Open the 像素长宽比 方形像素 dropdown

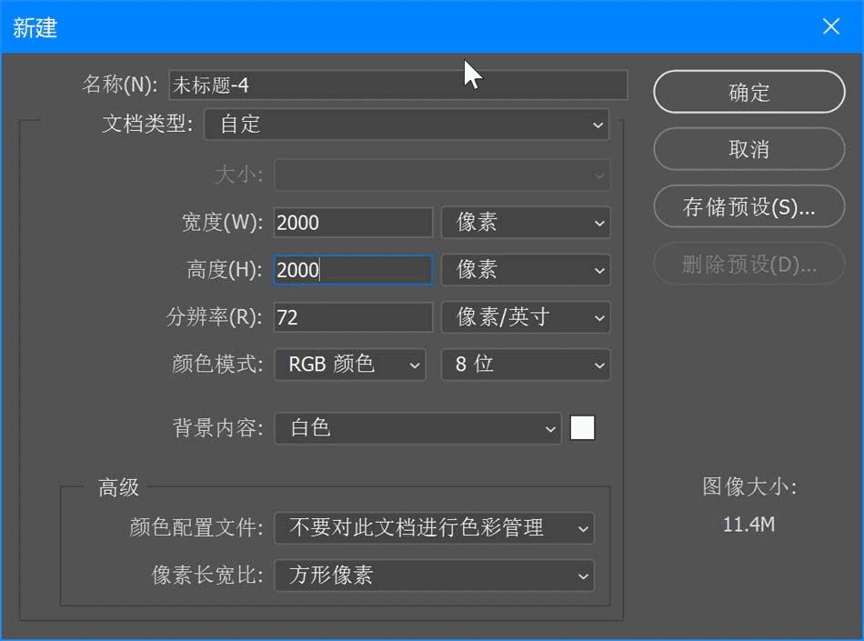coord(434,576)
